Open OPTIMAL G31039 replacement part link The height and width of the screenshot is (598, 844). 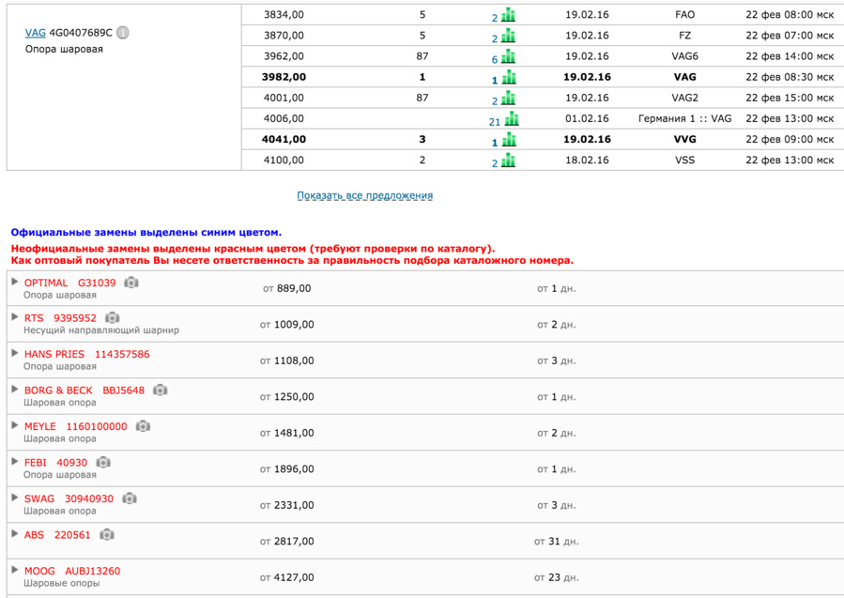(x=70, y=284)
